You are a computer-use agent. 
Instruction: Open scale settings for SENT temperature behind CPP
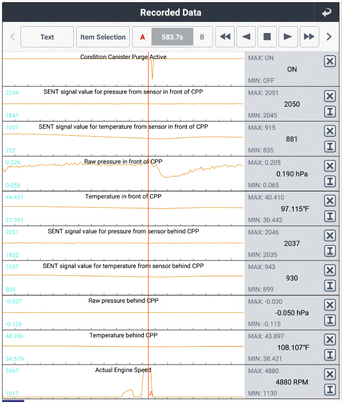(330, 286)
